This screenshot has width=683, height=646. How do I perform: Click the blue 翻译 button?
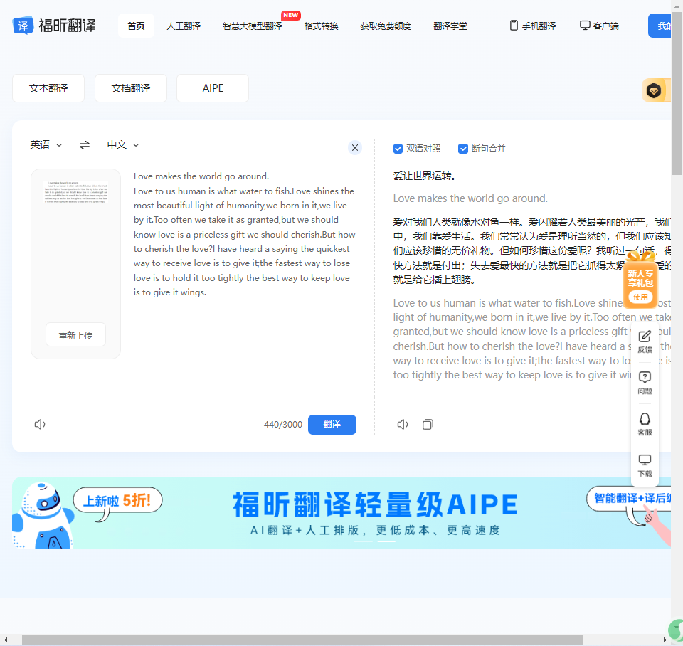pos(332,424)
